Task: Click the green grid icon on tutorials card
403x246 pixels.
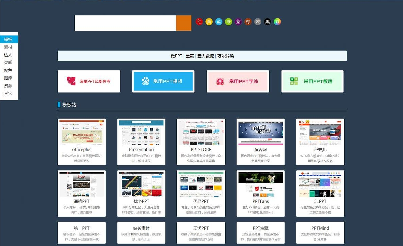Action: point(294,81)
